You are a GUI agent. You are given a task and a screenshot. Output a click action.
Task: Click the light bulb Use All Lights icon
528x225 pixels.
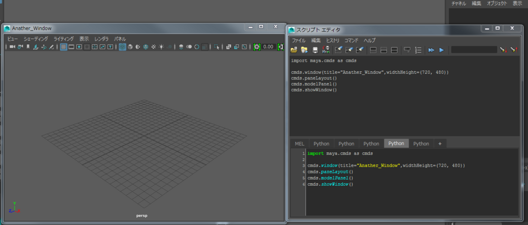click(161, 47)
